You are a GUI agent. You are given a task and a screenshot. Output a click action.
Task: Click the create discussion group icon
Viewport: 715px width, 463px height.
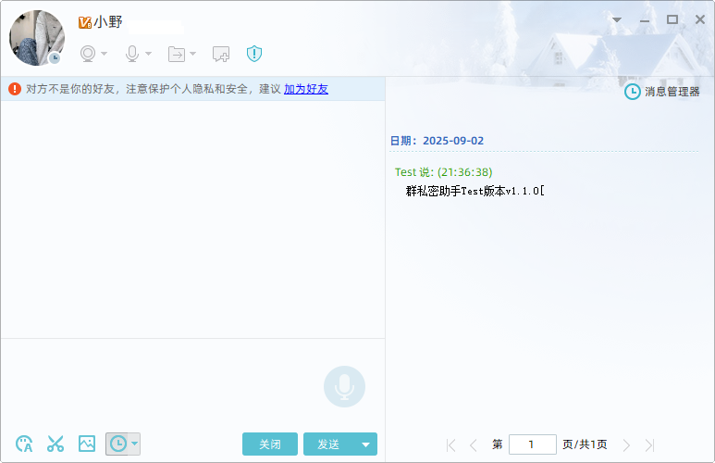pyautogui.click(x=221, y=54)
